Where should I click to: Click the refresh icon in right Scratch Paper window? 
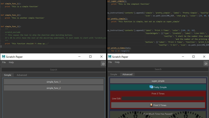206,64
